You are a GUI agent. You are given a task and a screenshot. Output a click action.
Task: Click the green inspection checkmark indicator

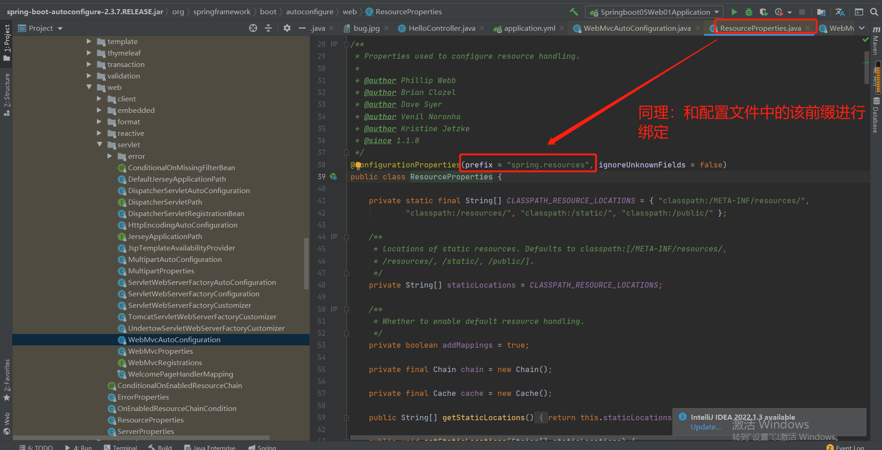pyautogui.click(x=865, y=40)
